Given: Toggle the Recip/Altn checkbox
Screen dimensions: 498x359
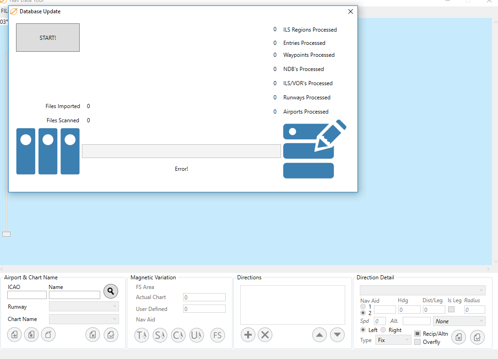Looking at the screenshot, I should [417, 334].
